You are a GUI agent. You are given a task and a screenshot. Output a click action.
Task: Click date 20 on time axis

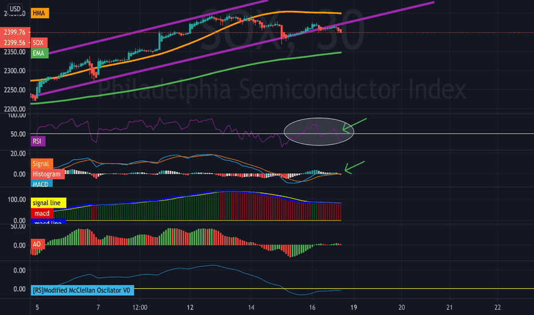[402, 308]
